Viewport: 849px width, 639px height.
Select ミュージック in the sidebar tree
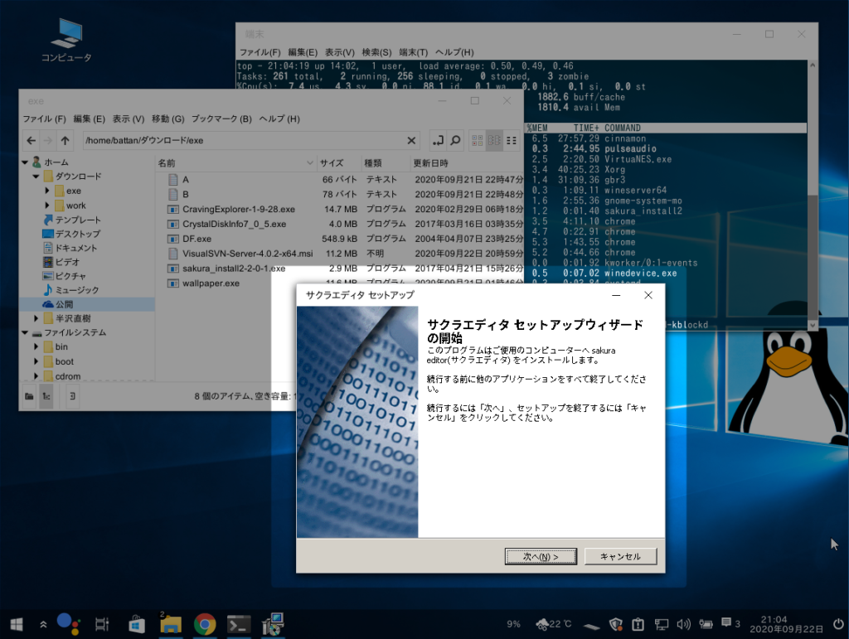pyautogui.click(x=77, y=290)
